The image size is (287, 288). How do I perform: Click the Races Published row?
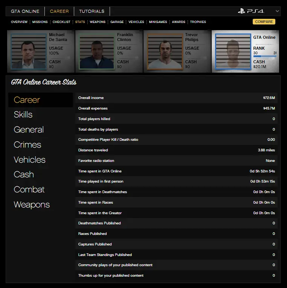click(176, 234)
